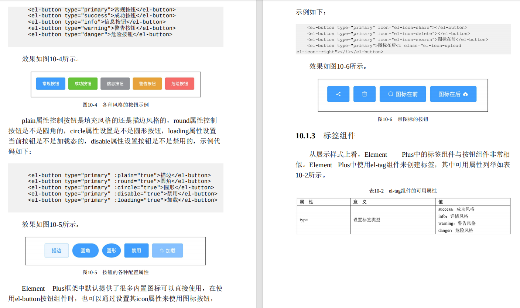
Task: Click the delete trash icon button
Action: pyautogui.click(x=365, y=94)
